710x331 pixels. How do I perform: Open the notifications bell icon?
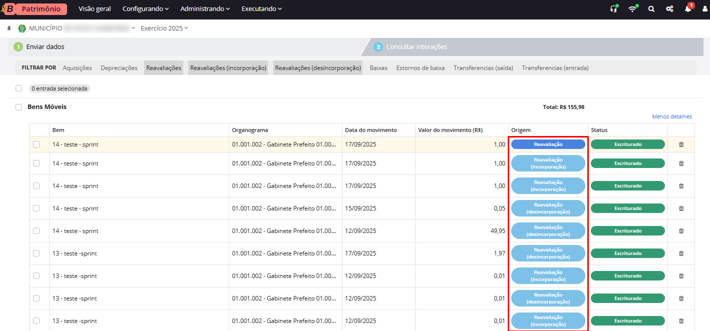tap(688, 9)
